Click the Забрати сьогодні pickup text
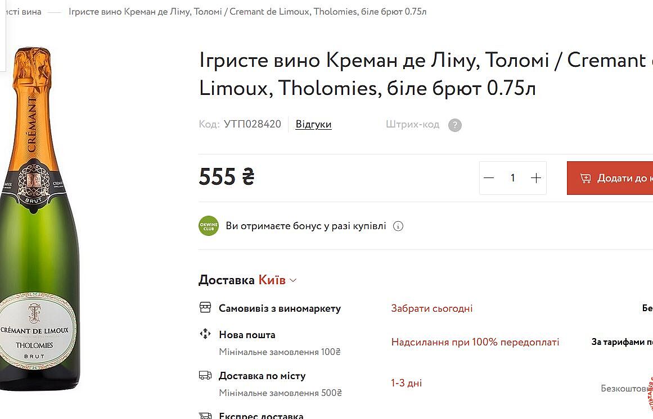Viewport: 653px width, 419px height. 432,308
